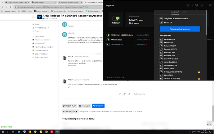Switch to АККАУНТ settings tab
This screenshot has width=214, height=134.
(185, 12)
